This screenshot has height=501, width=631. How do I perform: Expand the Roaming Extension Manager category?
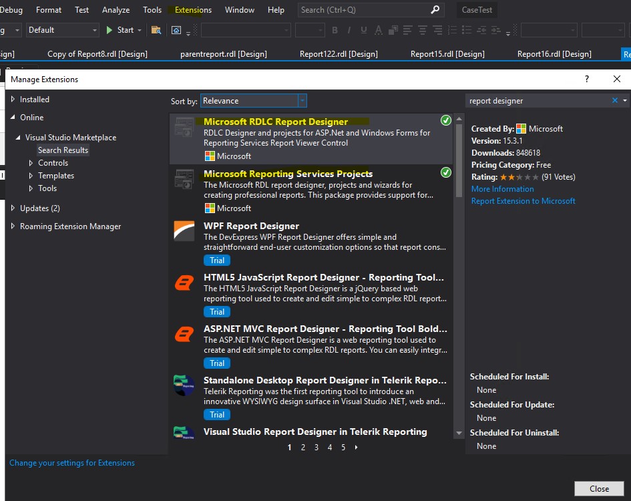13,226
